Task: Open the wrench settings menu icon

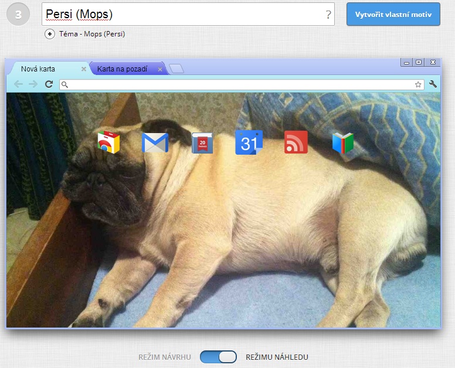Action: tap(433, 84)
